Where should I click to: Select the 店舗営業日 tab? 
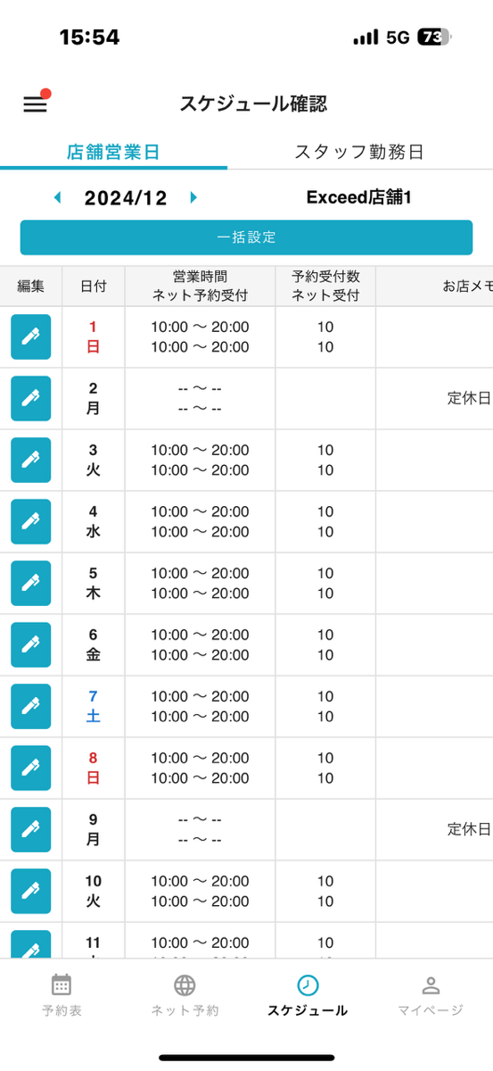[113, 152]
